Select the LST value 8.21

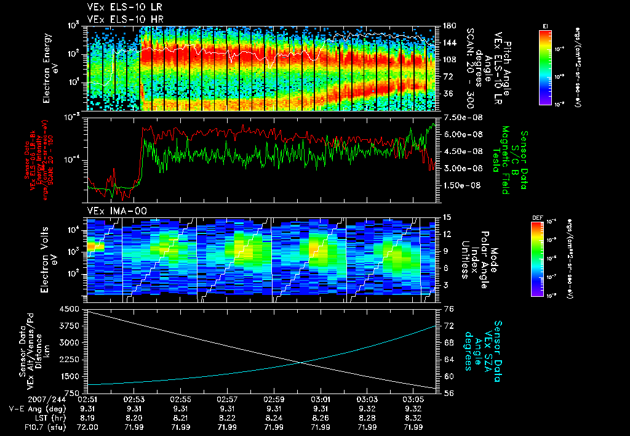click(180, 418)
